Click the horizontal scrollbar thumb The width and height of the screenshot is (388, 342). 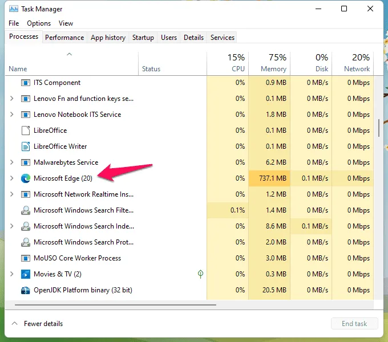pyautogui.click(x=115, y=305)
